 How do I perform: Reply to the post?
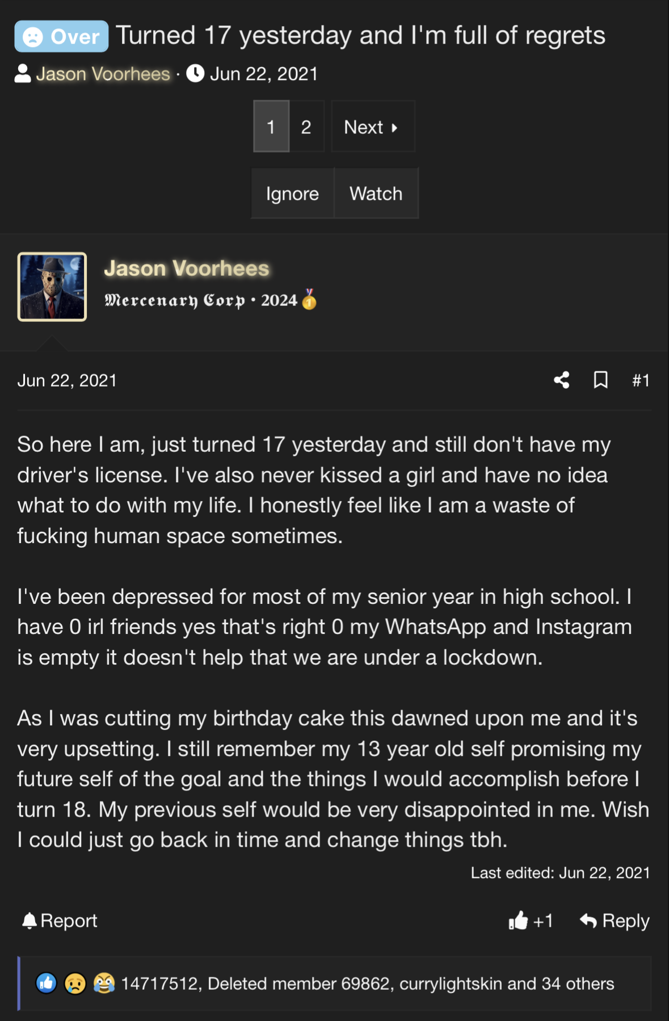[x=615, y=921]
